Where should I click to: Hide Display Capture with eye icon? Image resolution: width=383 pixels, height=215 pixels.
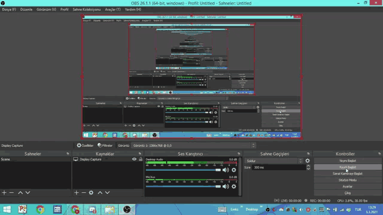pos(134,159)
